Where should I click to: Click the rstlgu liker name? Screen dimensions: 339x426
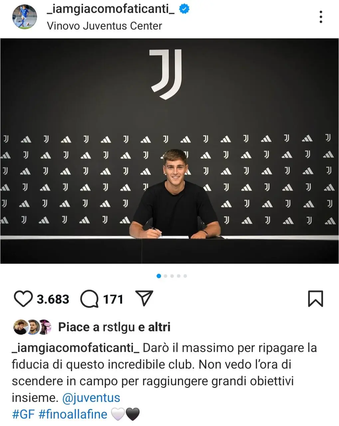click(x=119, y=327)
